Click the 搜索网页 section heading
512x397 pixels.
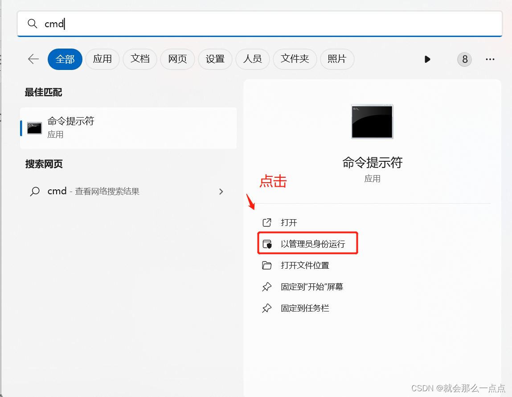point(44,164)
